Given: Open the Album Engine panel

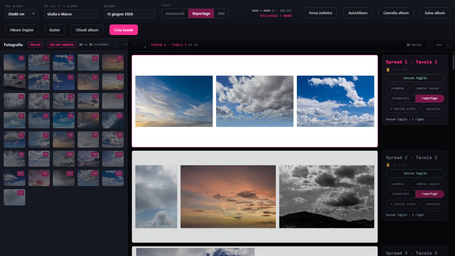Looking at the screenshot, I should pos(22,30).
